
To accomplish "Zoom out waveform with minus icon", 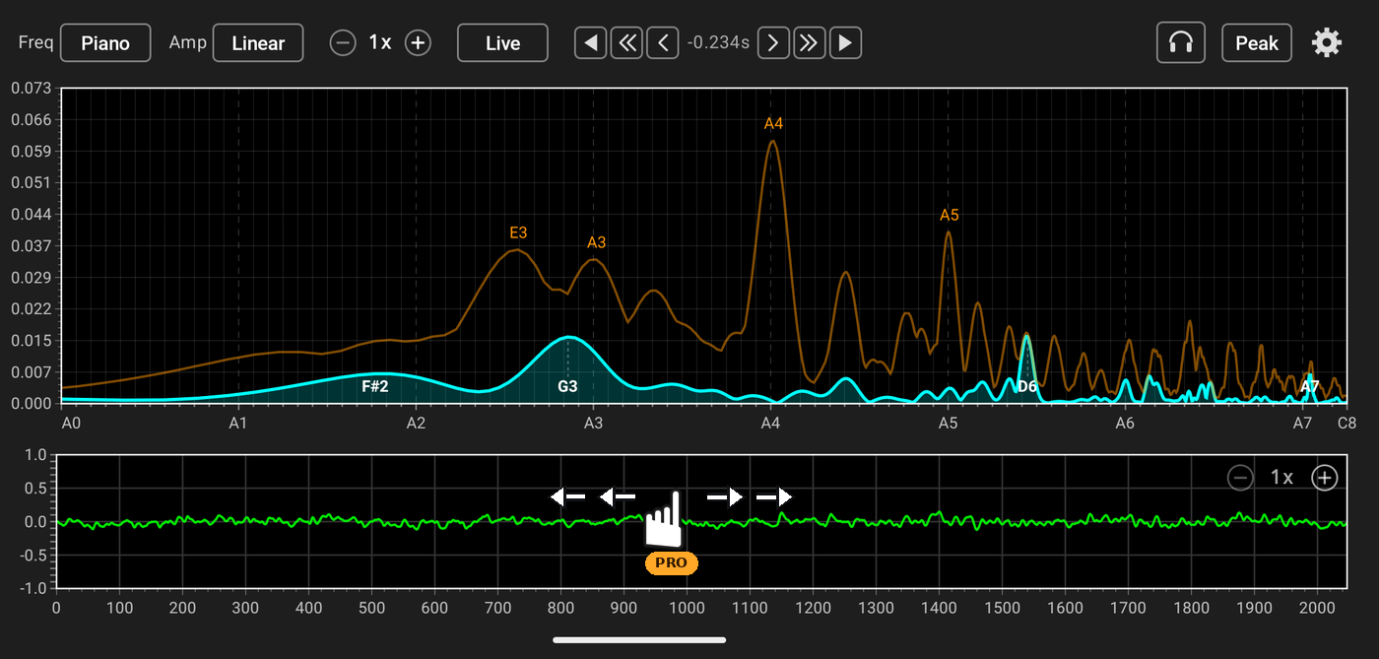I will point(1240,478).
